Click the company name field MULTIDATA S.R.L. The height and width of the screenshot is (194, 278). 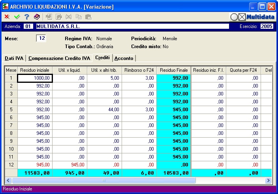pyautogui.click(x=132, y=26)
